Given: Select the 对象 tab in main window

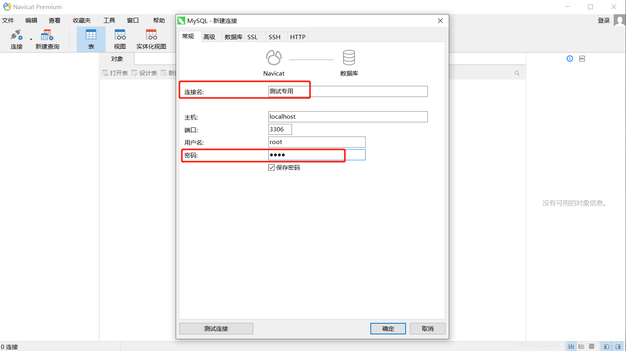Looking at the screenshot, I should [x=117, y=59].
